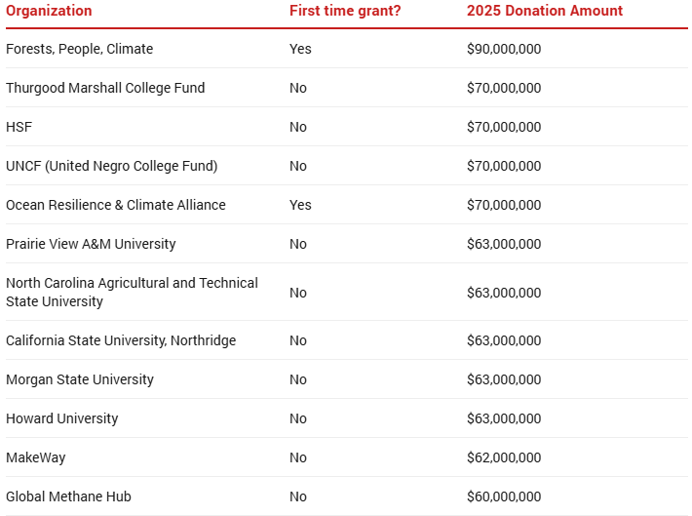Select the $62,000,000 donation amount
The image size is (692, 516).
coord(503,457)
